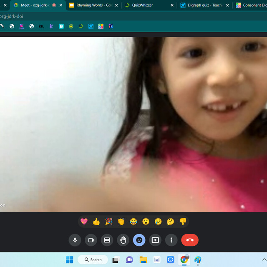Turn off the camera
The height and width of the screenshot is (267, 267).
click(x=91, y=240)
